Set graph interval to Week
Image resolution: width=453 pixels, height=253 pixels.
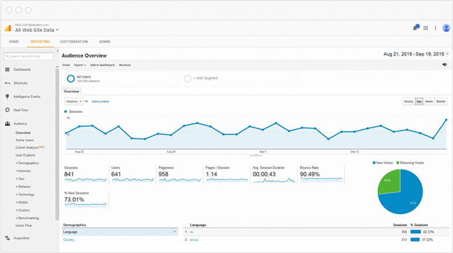tap(429, 101)
